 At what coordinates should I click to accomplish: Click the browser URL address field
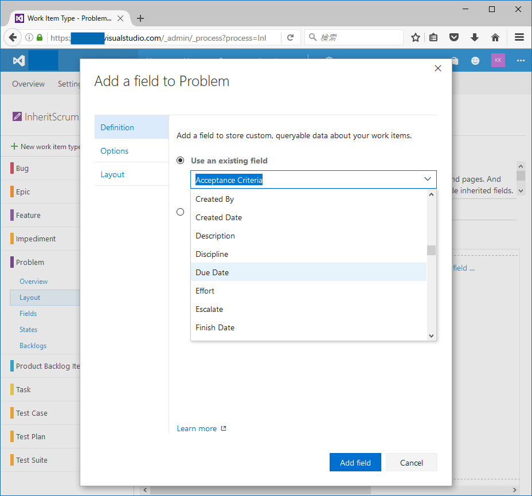click(165, 38)
